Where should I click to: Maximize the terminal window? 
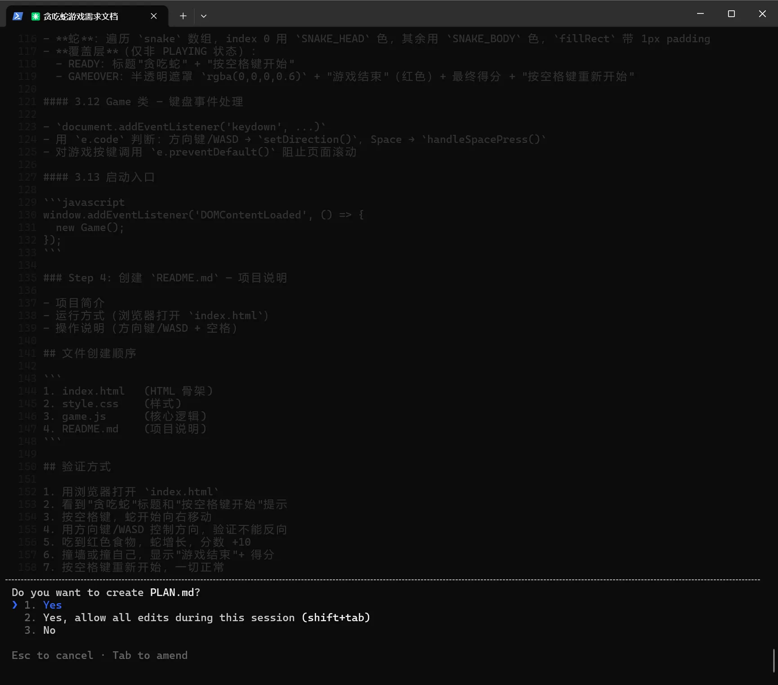pyautogui.click(x=731, y=14)
